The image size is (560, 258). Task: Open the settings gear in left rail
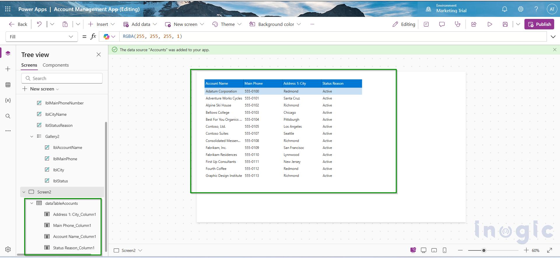8,249
